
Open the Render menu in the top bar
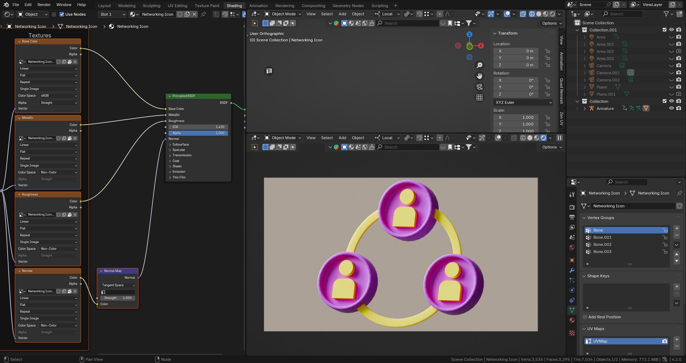44,5
